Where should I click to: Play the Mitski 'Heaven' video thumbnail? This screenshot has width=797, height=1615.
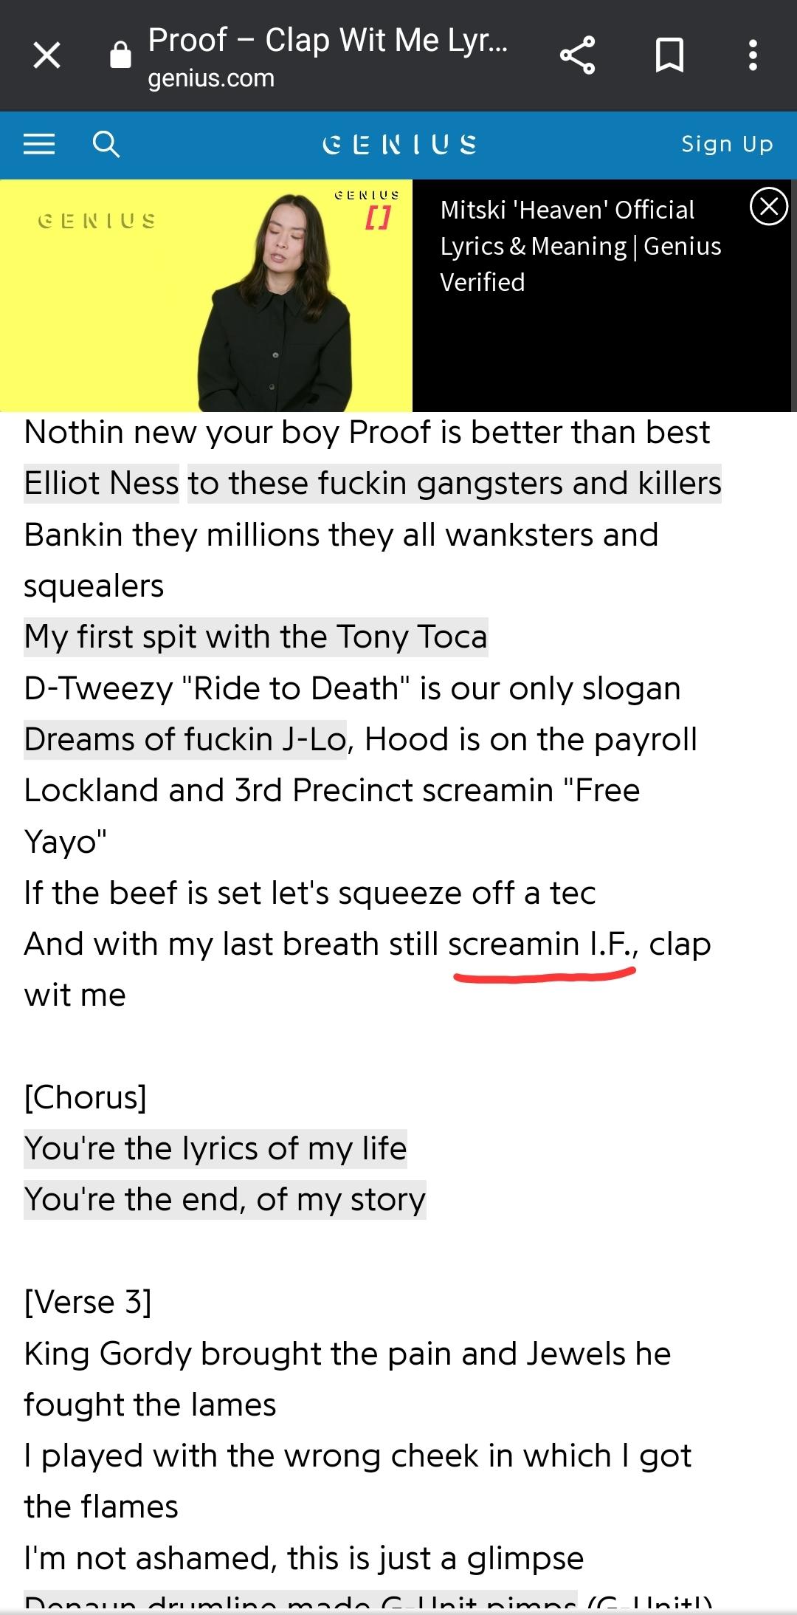coord(206,295)
